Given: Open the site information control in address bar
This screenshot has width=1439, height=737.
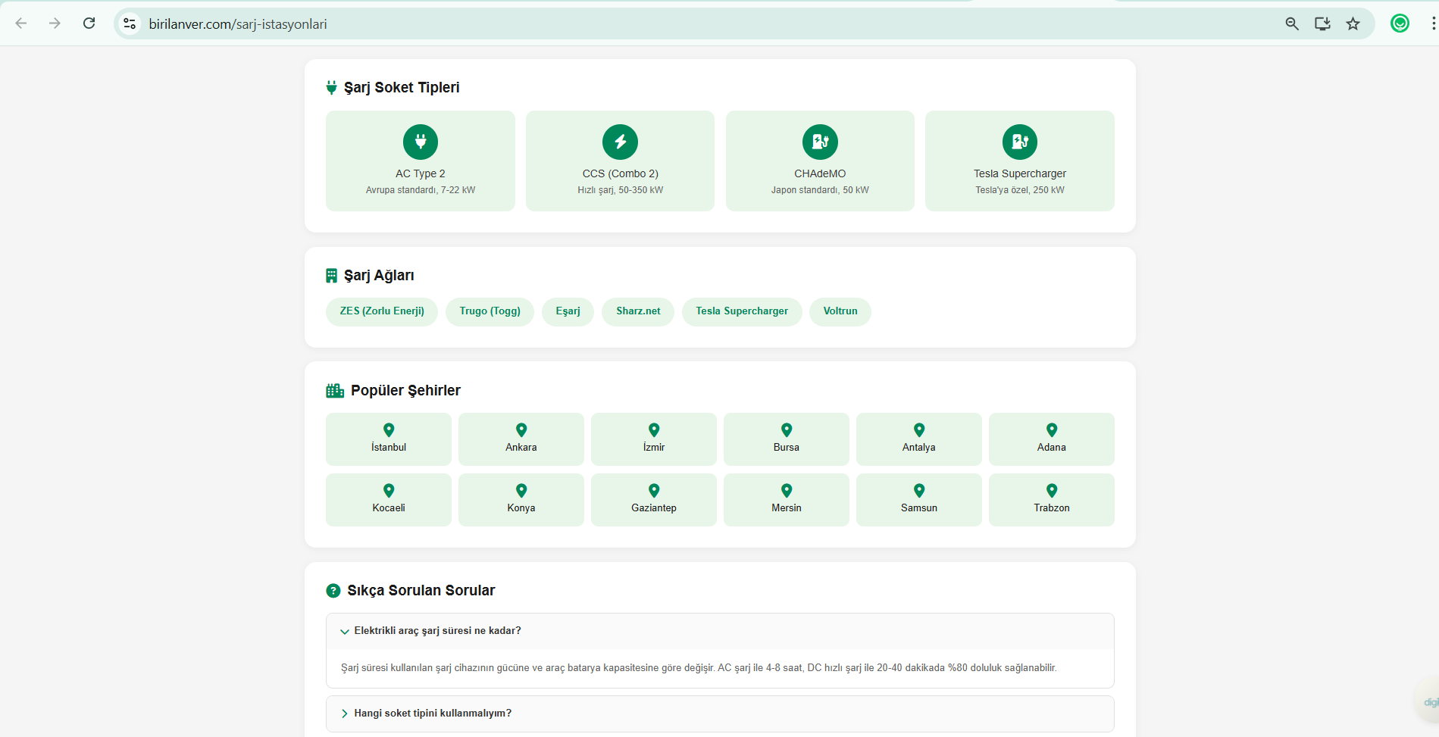Looking at the screenshot, I should [x=130, y=23].
